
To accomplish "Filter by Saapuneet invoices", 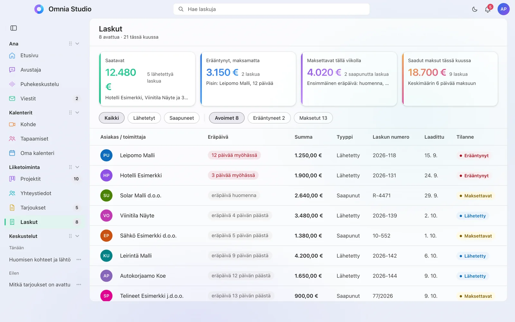I will 182,118.
